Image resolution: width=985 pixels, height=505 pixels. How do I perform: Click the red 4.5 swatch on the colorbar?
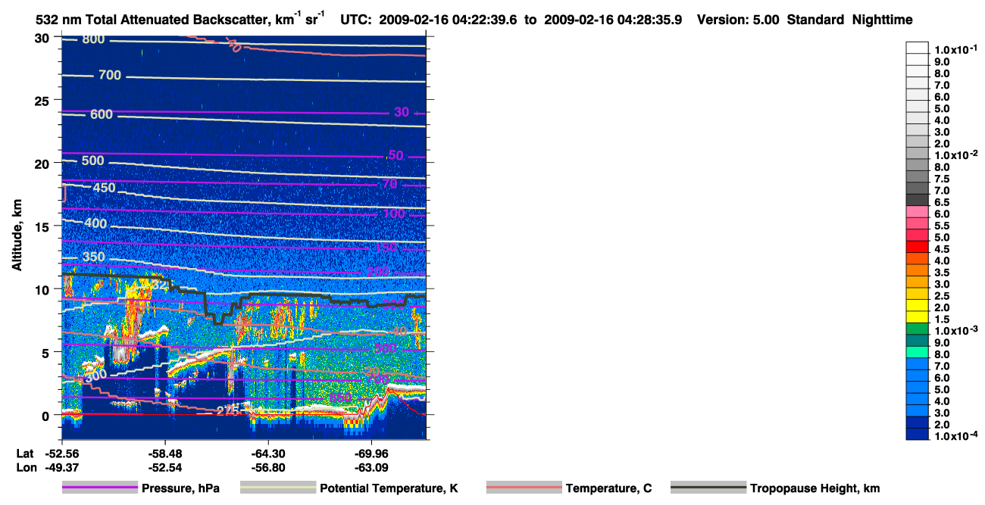coord(917,247)
